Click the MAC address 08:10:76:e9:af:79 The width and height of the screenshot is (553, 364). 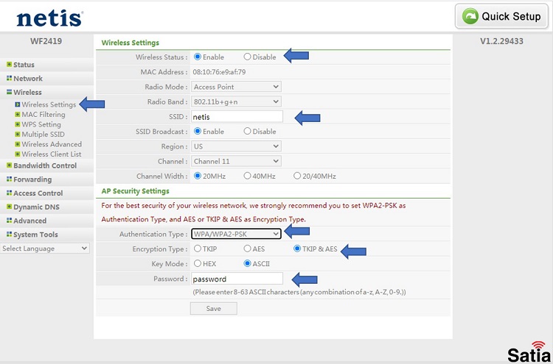tap(219, 72)
